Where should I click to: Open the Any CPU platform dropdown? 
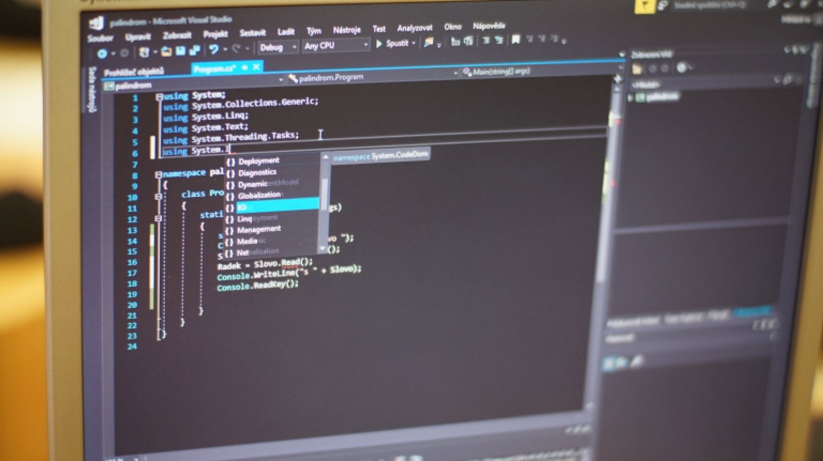[336, 46]
